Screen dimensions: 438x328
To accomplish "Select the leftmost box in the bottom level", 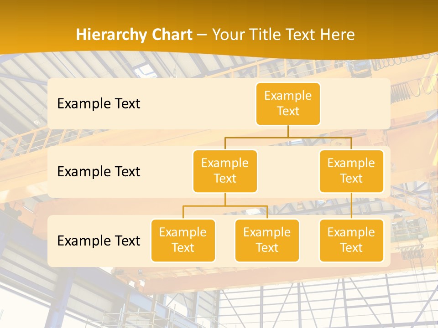I will pyautogui.click(x=183, y=240).
